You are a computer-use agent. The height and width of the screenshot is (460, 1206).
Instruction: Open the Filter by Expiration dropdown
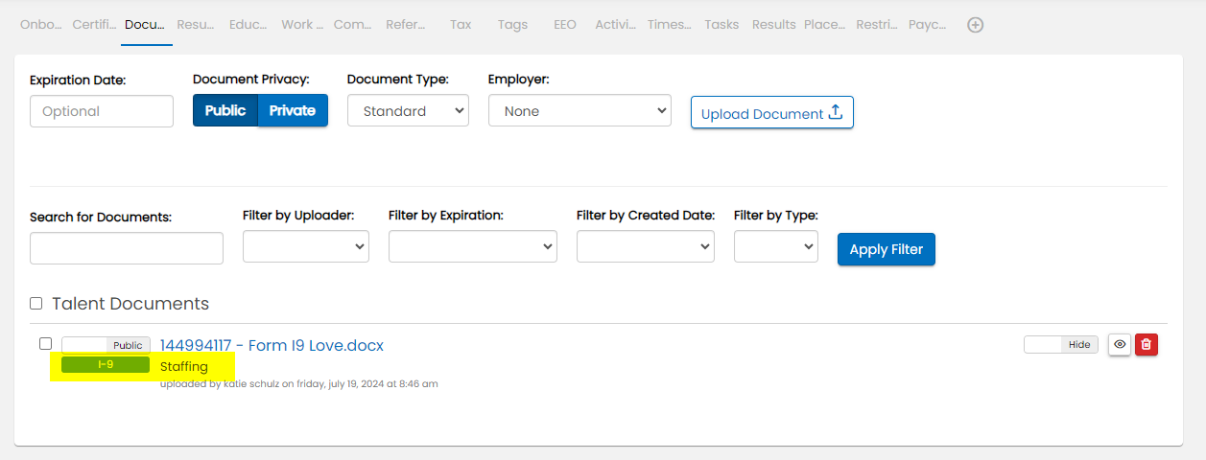click(473, 246)
